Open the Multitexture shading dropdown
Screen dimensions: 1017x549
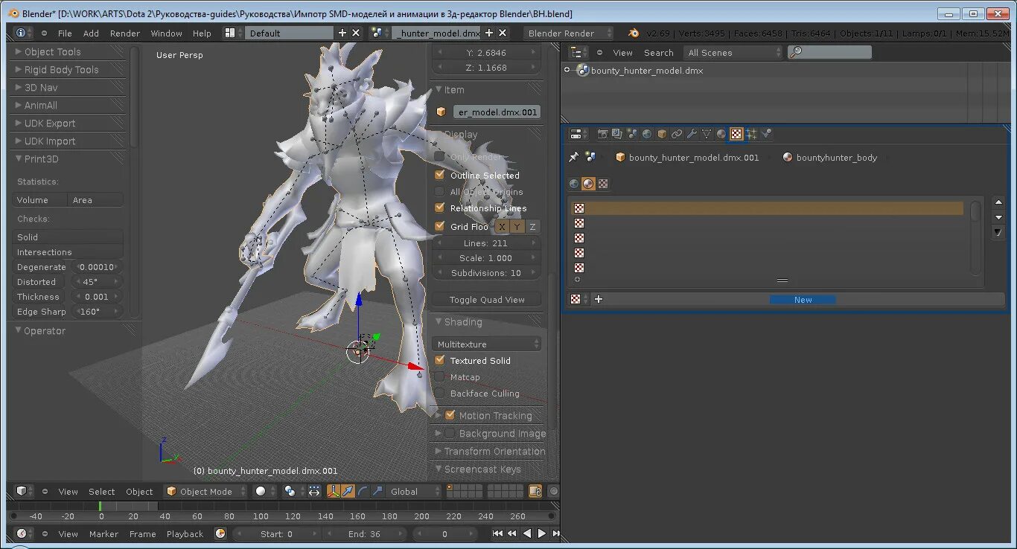click(487, 344)
